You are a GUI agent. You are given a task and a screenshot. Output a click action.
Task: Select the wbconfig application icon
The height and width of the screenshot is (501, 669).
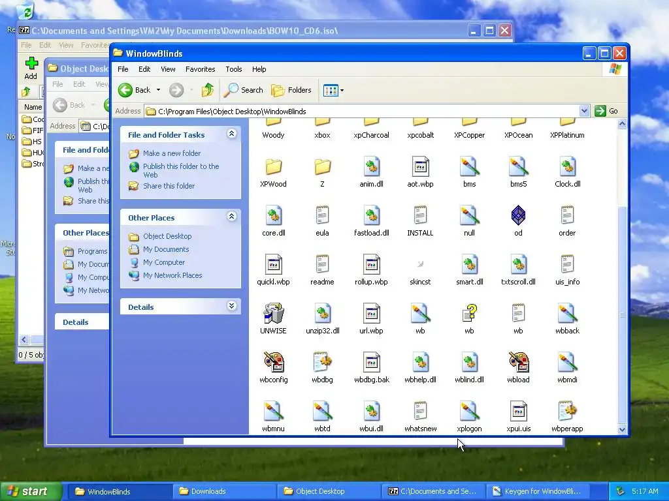point(273,363)
